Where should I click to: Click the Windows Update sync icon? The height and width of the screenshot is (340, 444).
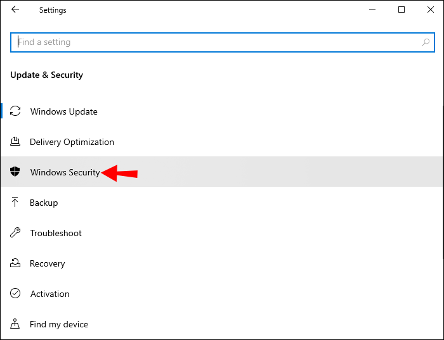[x=16, y=111]
